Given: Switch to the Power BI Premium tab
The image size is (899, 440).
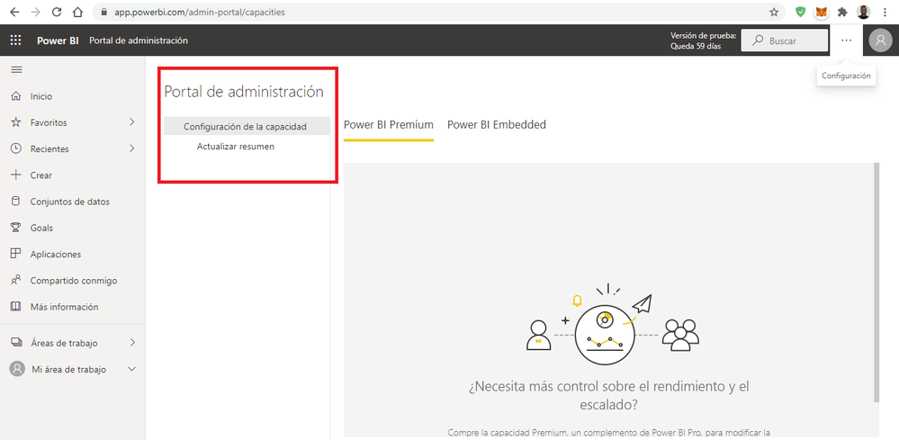Looking at the screenshot, I should pyautogui.click(x=388, y=124).
